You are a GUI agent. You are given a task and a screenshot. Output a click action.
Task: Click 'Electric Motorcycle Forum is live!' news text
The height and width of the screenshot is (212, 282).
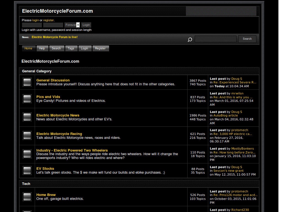pos(55,37)
